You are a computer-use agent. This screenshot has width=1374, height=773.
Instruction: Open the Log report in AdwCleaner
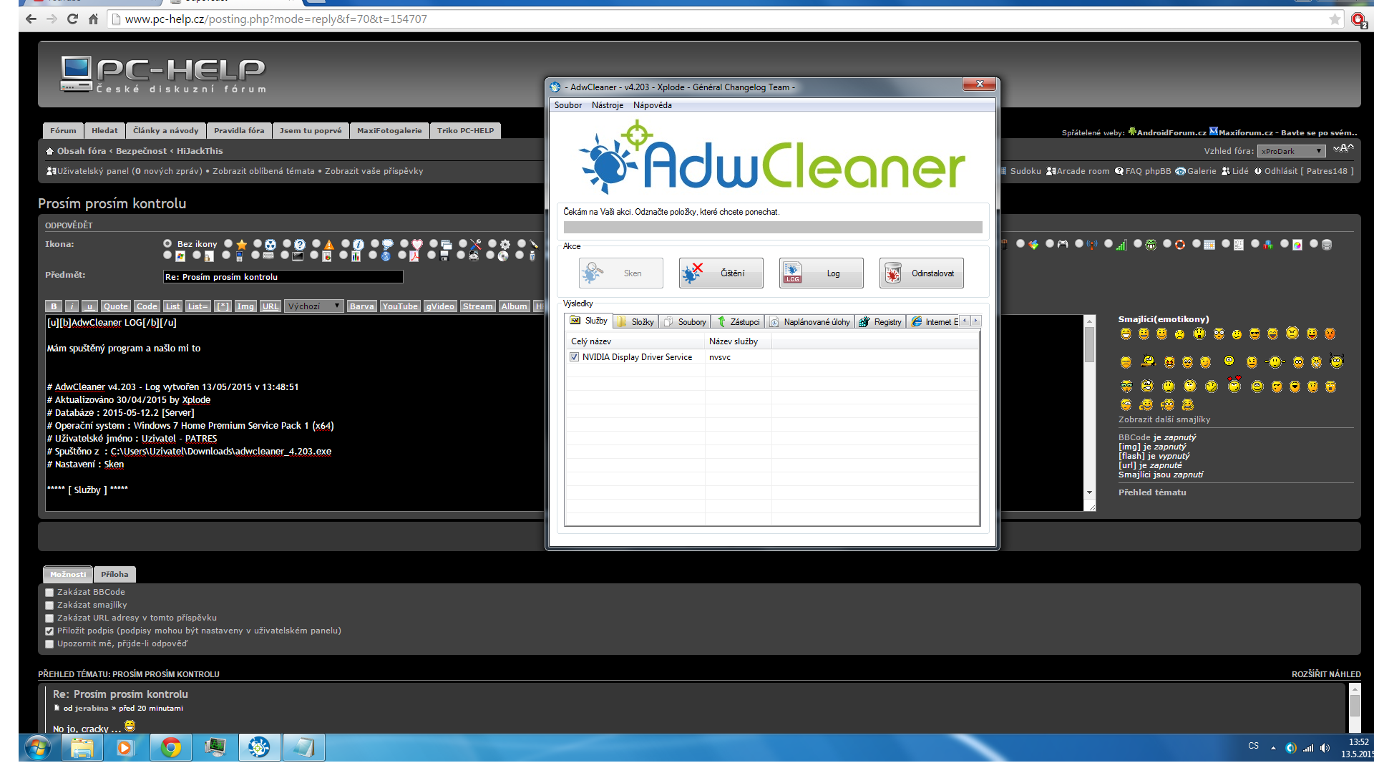(821, 273)
